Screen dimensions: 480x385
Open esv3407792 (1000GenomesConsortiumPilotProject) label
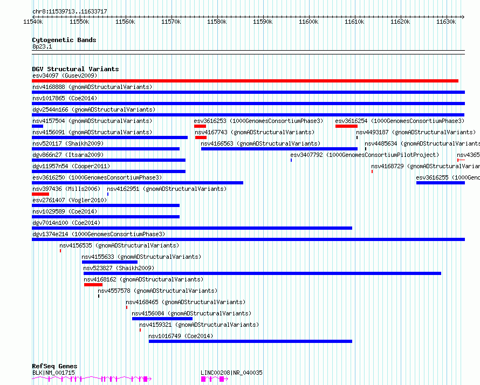pos(365,155)
